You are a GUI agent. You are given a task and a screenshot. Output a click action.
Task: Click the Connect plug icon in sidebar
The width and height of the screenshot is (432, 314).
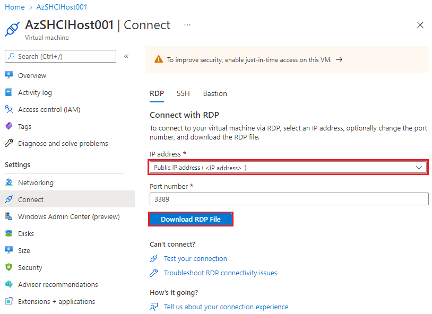click(9, 199)
